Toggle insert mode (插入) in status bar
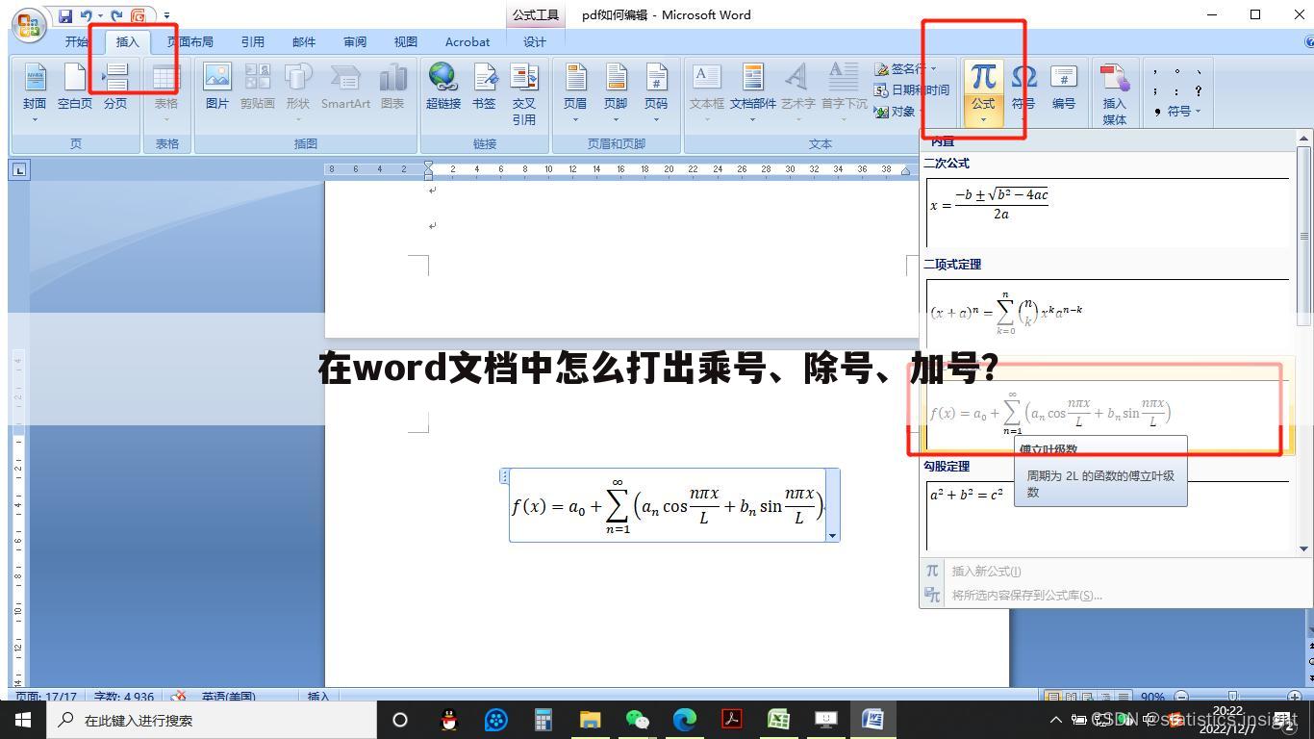Viewport: 1314px width, 739px height. coord(318,697)
